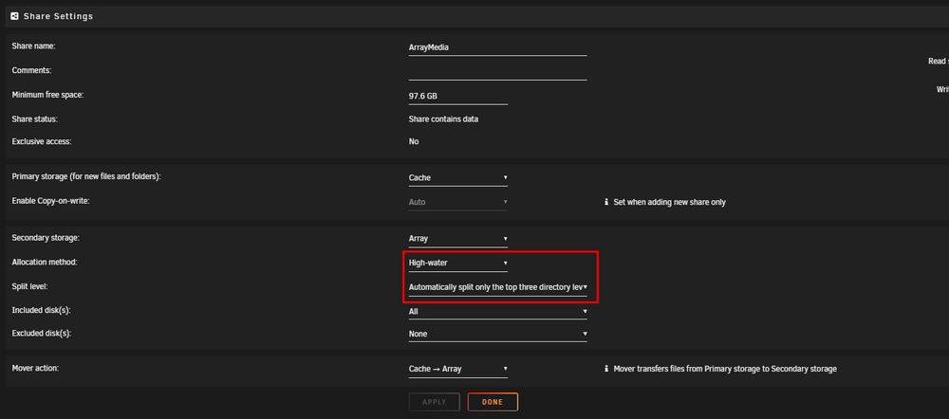Click the Share Settings header icon
The image size is (949, 419).
coord(14,16)
